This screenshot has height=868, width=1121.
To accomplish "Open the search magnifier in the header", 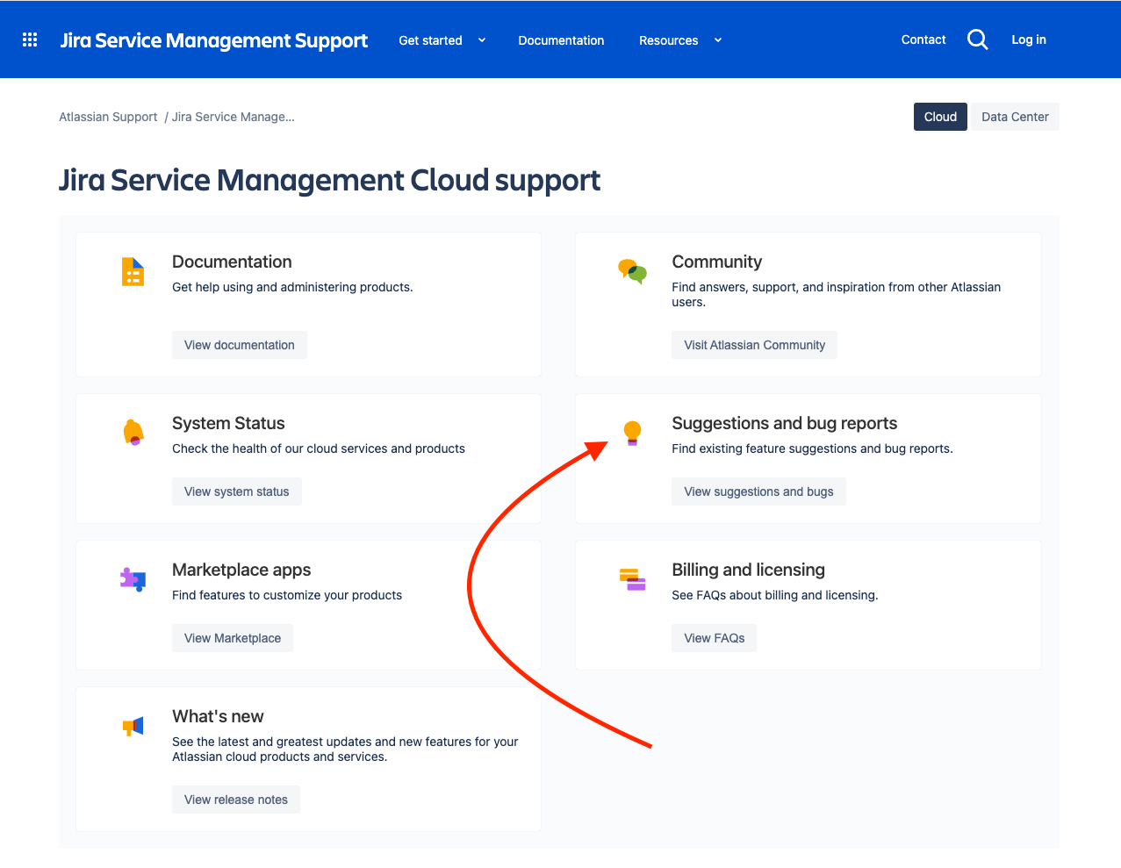I will click(x=977, y=39).
